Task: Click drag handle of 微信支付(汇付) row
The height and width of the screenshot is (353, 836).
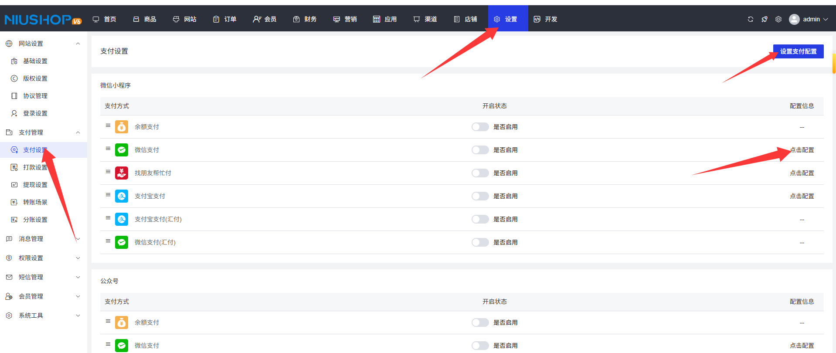Action: 108,241
